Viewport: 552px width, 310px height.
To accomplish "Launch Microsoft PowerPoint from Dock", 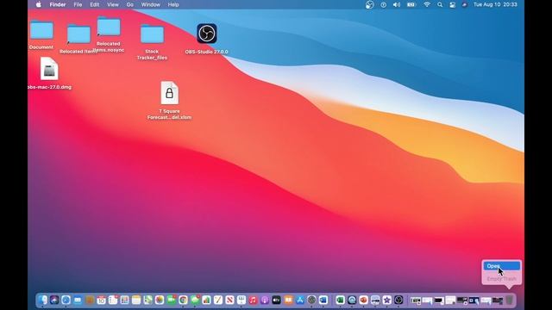I will (364, 300).
